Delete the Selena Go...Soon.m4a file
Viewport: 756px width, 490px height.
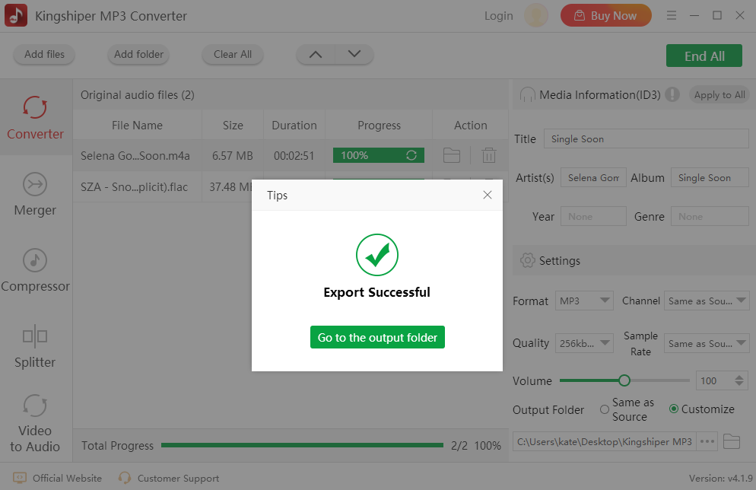(x=488, y=155)
